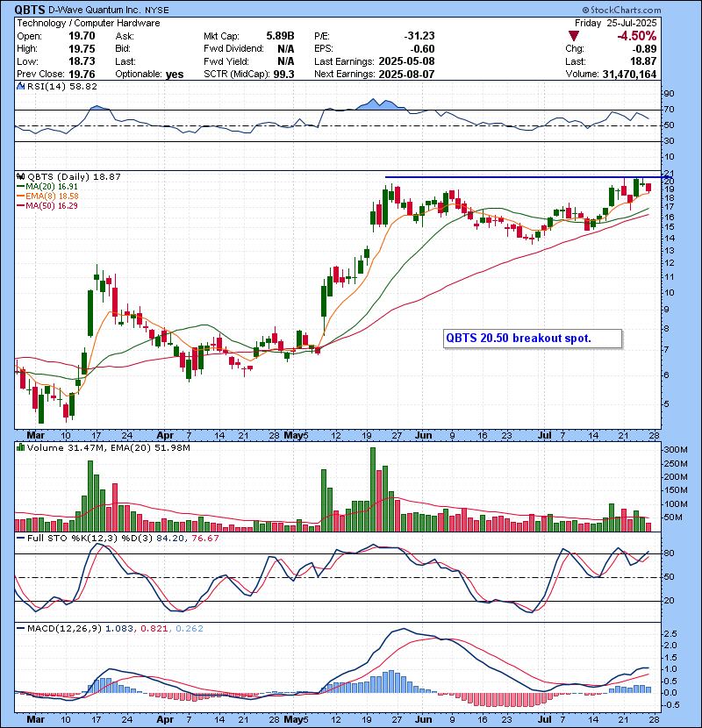Click the MA(20) 16.91 legend entry
The image size is (702, 728).
tap(47, 186)
